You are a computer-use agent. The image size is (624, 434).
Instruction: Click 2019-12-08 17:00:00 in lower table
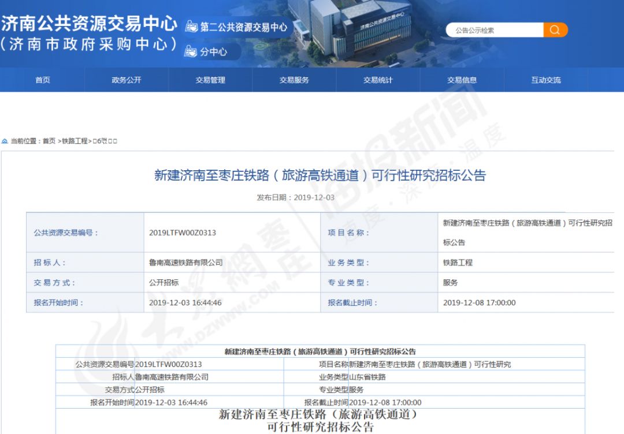point(385,403)
